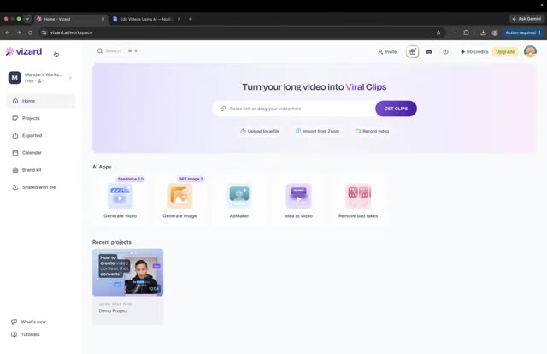Click Record video
Screen dimensions: 547x354
tap(372, 131)
